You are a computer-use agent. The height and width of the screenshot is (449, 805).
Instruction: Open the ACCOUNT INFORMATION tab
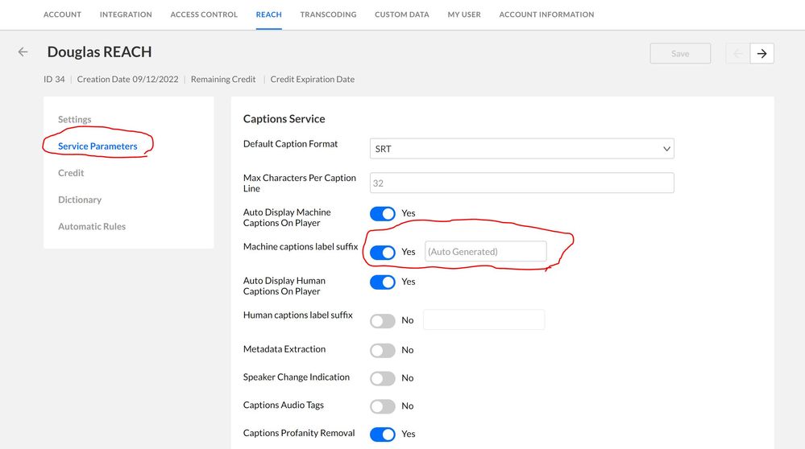546,14
